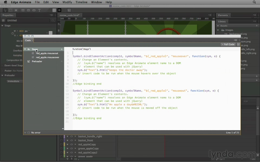The width and height of the screenshot is (260, 162).
Task: Expand the error panel disclosure triangle
Action: pyautogui.click(x=25, y=133)
